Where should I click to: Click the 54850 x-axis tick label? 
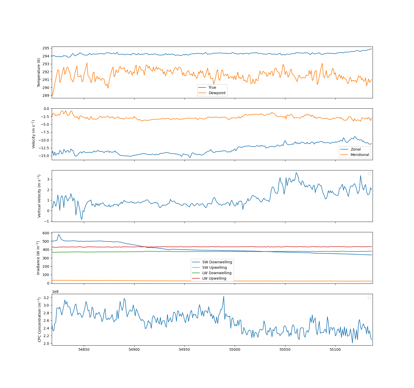point(84,349)
